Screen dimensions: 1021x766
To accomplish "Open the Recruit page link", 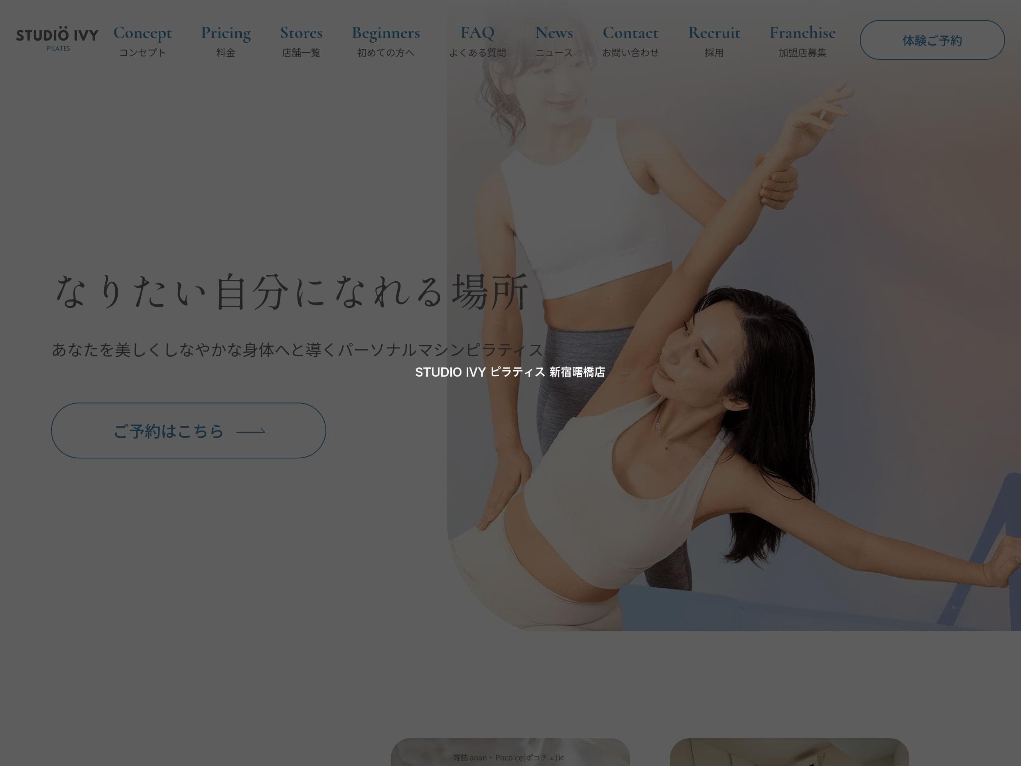I will 714,41.
